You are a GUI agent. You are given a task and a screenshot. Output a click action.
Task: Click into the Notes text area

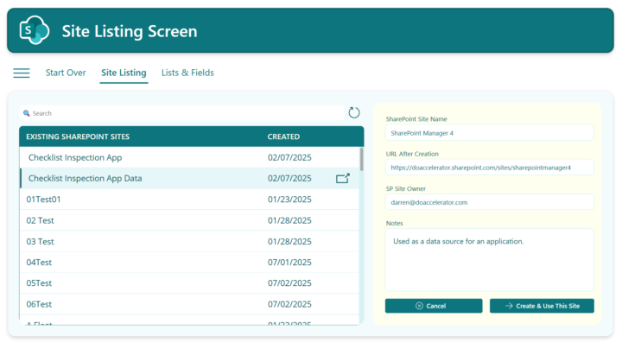click(x=489, y=259)
